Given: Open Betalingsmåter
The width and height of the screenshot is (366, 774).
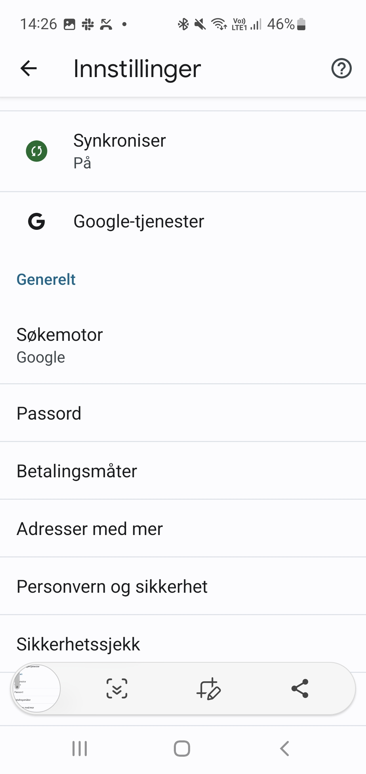Looking at the screenshot, I should (183, 471).
